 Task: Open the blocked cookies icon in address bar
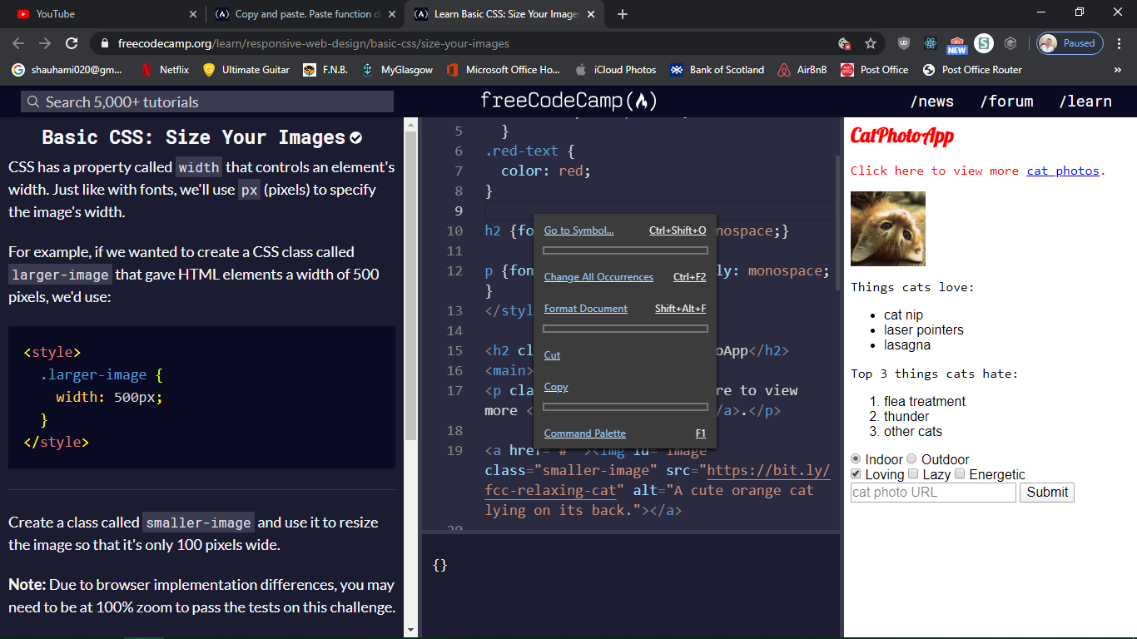tap(844, 43)
